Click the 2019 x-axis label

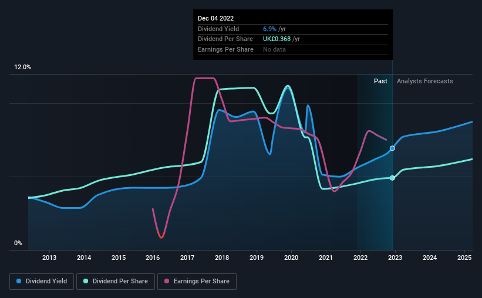point(257,258)
